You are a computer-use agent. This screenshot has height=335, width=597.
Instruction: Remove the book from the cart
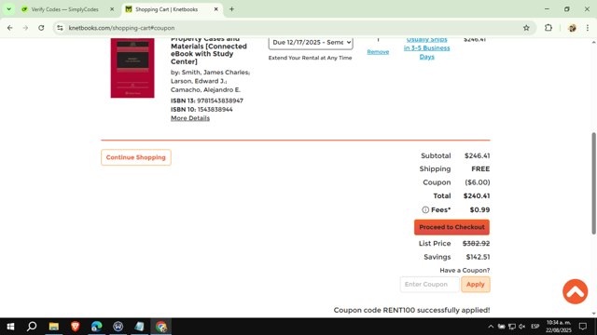tap(378, 52)
